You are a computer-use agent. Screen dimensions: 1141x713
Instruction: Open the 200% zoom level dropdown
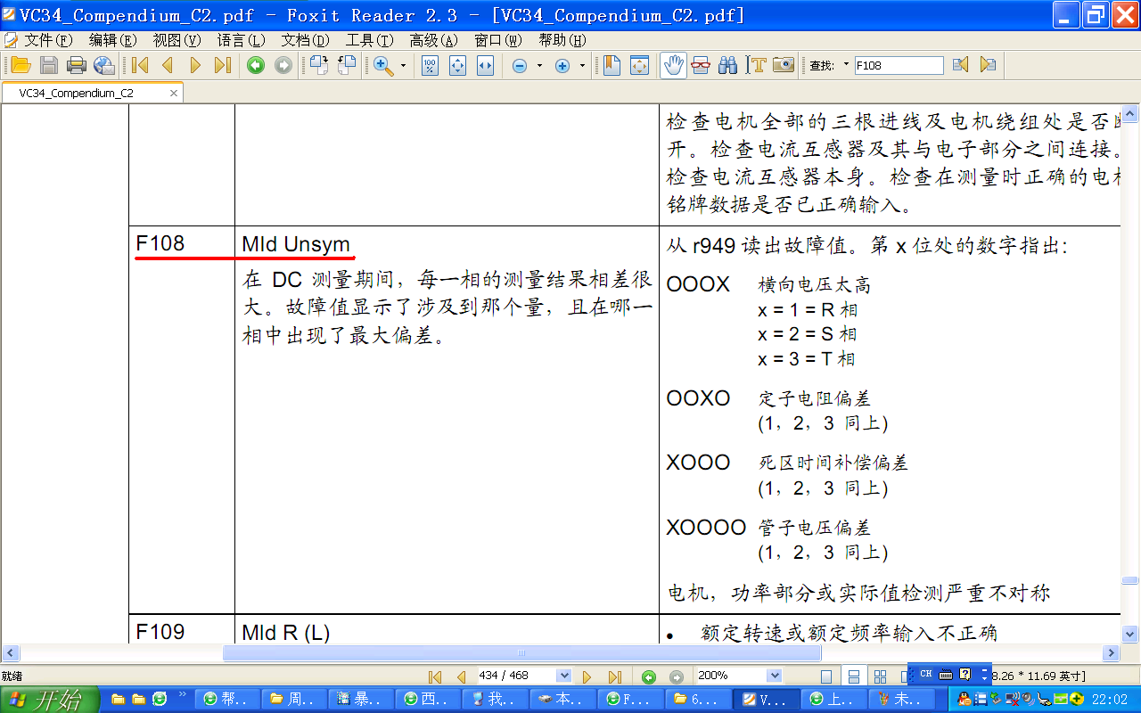click(x=774, y=676)
